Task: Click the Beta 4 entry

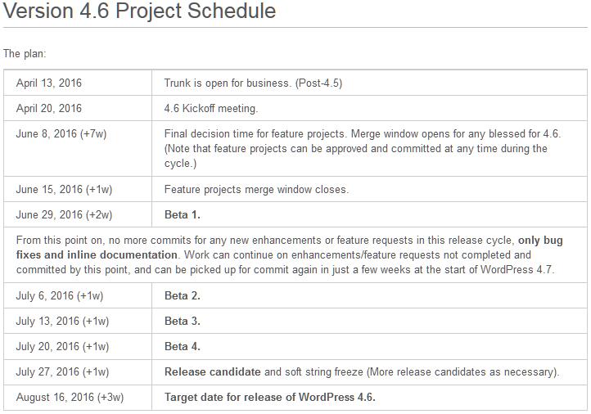Action: point(183,346)
